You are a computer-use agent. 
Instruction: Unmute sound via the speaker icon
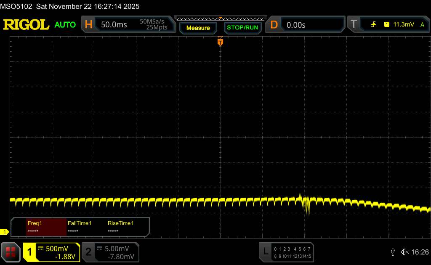(x=404, y=252)
